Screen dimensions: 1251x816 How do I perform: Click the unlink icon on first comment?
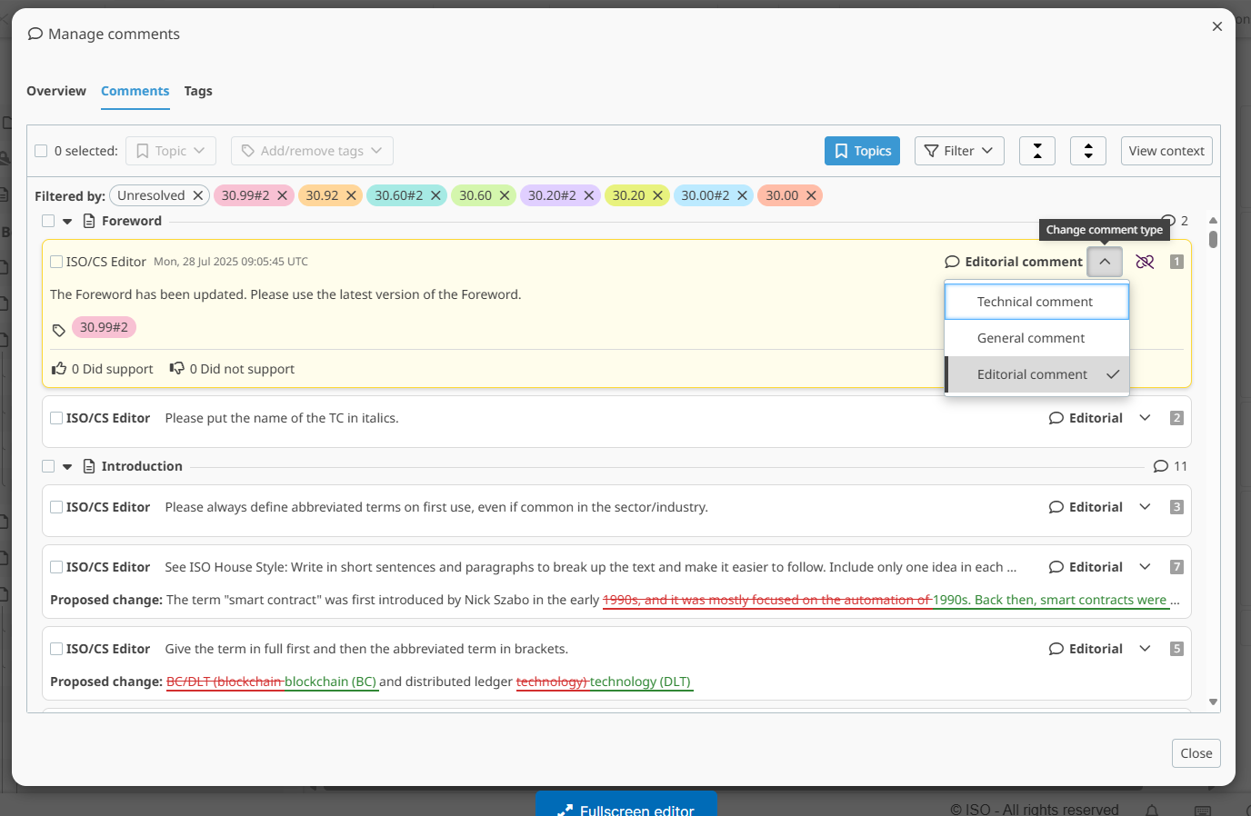tap(1145, 262)
